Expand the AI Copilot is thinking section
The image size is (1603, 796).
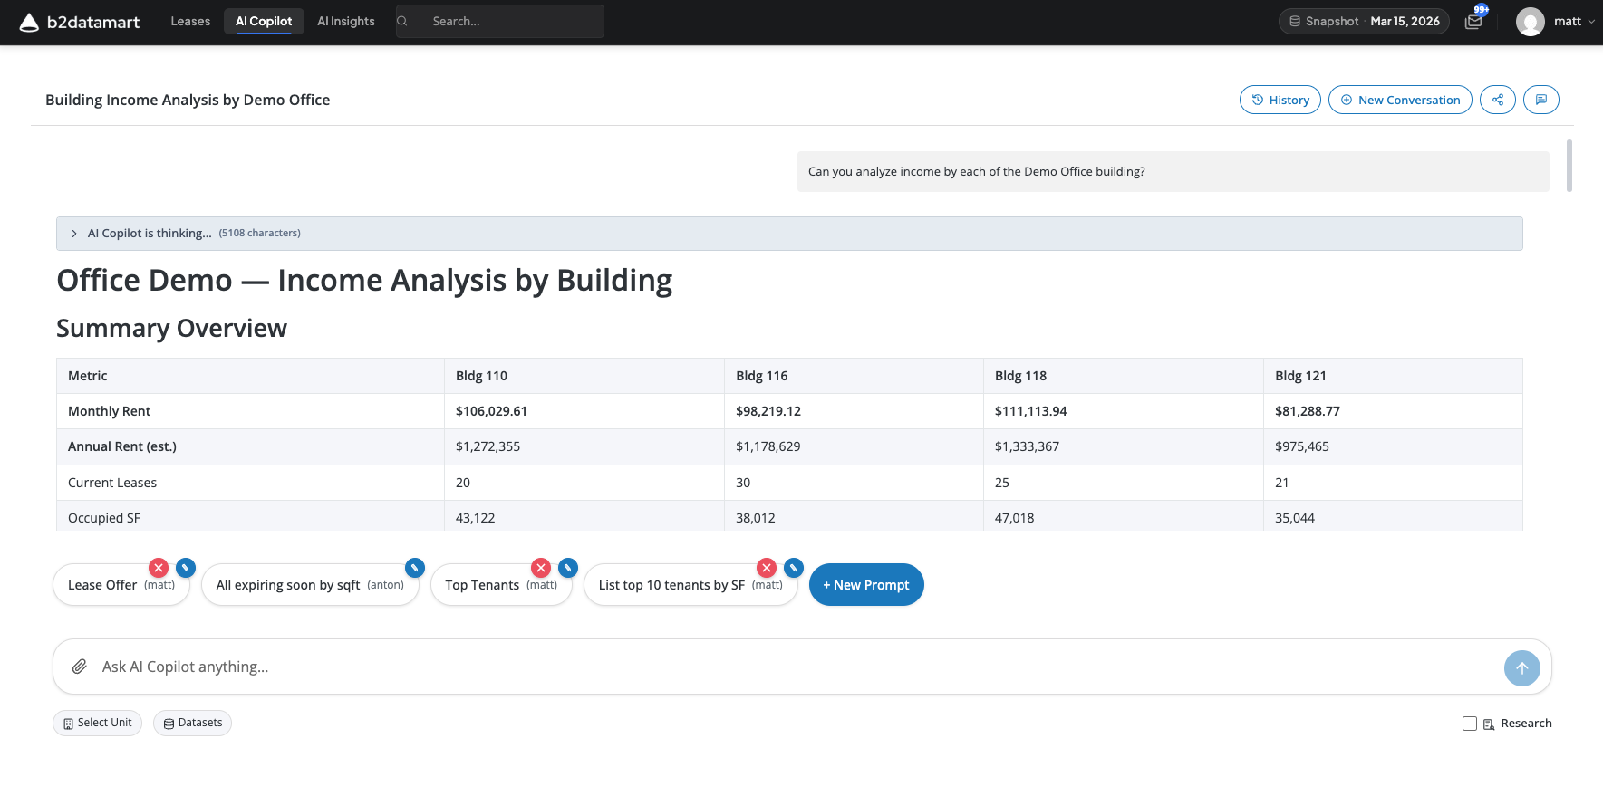point(789,234)
